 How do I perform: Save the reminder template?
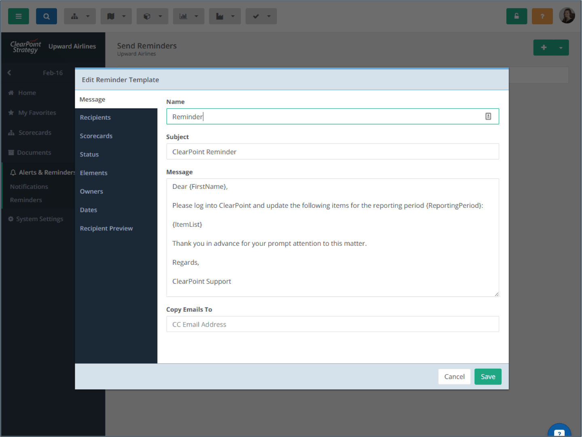coord(488,376)
